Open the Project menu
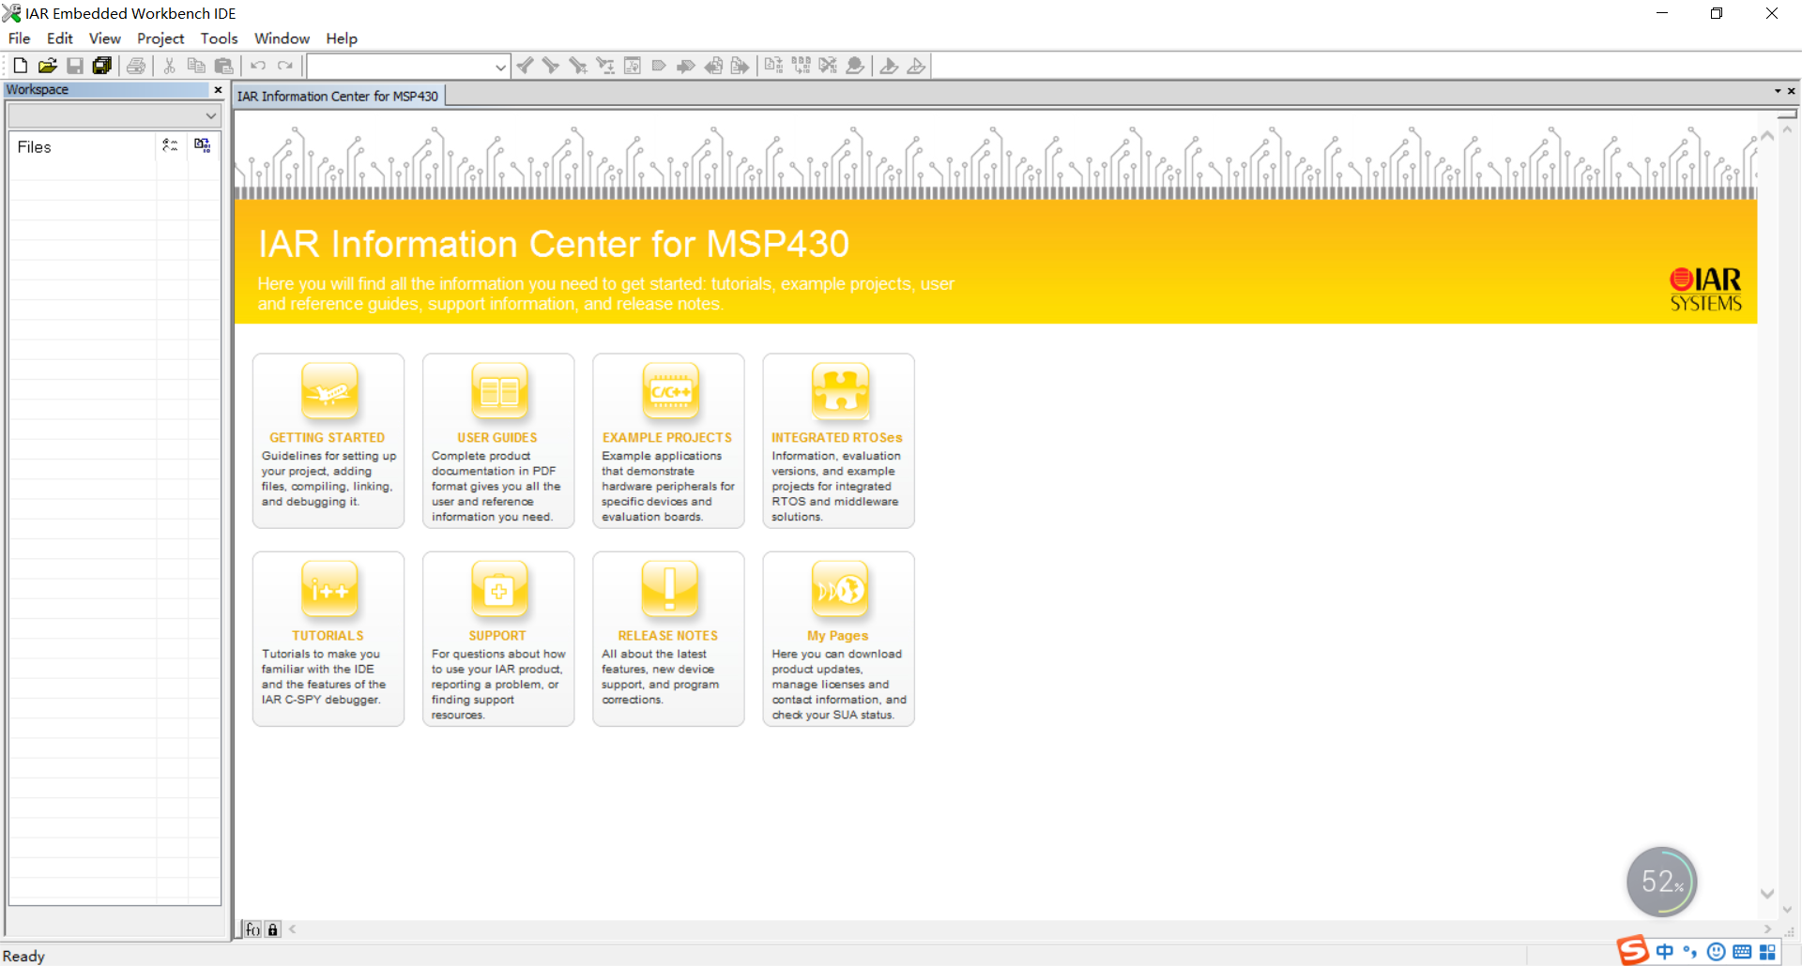The height and width of the screenshot is (966, 1802). 160,38
